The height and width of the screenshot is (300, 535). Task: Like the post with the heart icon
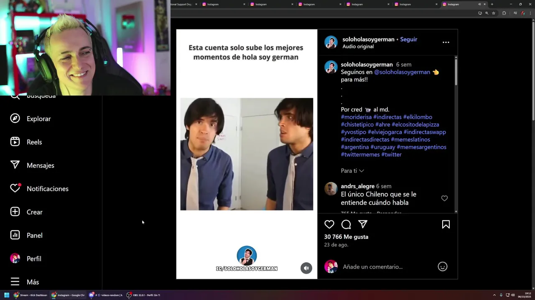coord(329,225)
